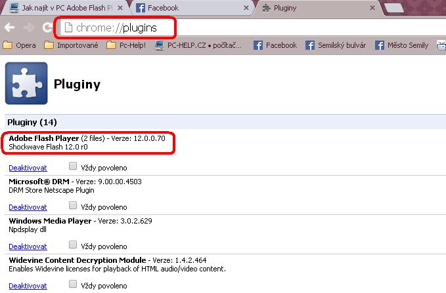Click the Npdsplay dll description text
The width and height of the screenshot is (446, 293).
28,229
